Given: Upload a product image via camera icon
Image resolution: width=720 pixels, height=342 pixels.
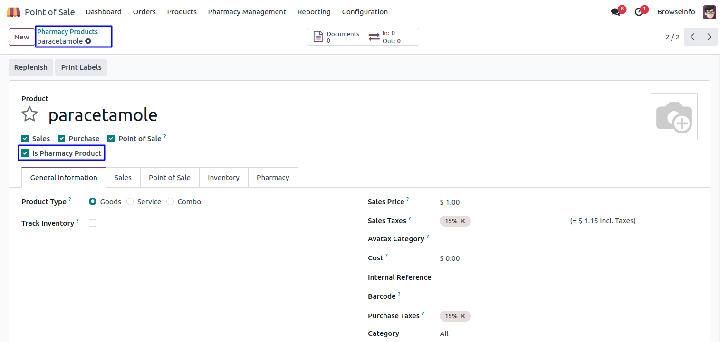Looking at the screenshot, I should (673, 117).
